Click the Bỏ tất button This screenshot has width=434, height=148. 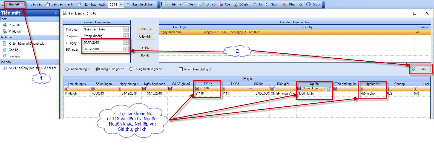145,55
